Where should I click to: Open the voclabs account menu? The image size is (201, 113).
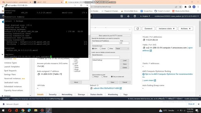[177, 16]
